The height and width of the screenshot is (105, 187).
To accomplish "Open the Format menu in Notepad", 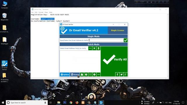I will (41, 12).
